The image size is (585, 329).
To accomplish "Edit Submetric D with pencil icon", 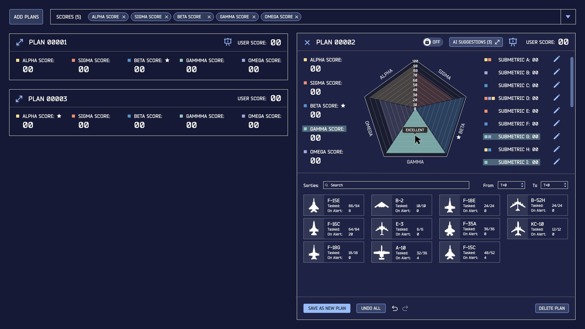I will (557, 97).
